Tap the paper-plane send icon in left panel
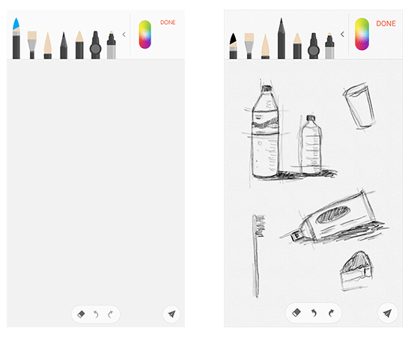This screenshot has width=411, height=337. click(171, 314)
